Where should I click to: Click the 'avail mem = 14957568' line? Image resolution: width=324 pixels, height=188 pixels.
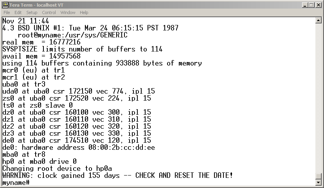tap(41, 56)
